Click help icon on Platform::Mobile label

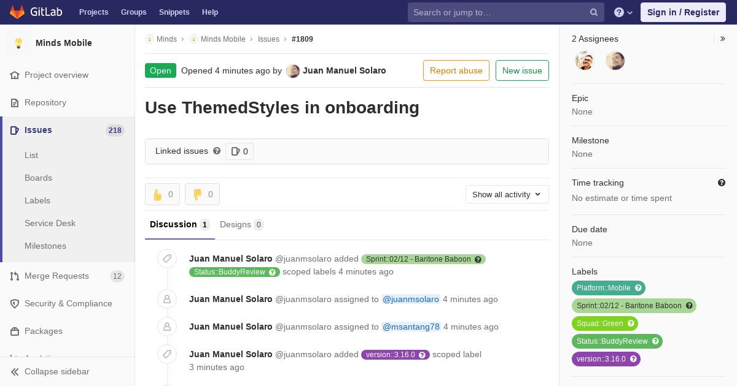(638, 288)
